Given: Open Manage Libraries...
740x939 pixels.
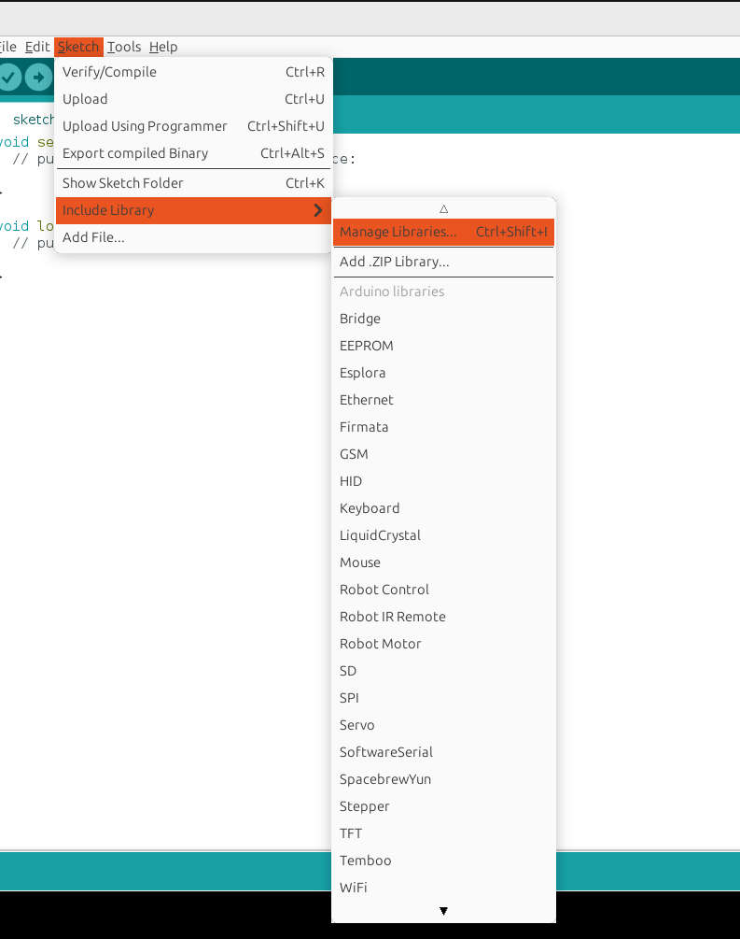Looking at the screenshot, I should point(443,232).
